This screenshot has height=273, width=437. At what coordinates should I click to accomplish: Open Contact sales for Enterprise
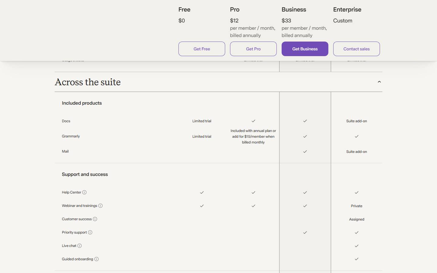click(357, 49)
